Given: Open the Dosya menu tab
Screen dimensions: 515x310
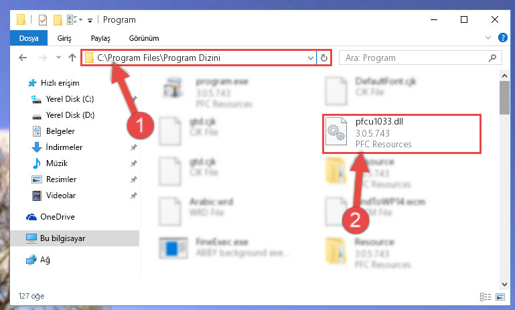Looking at the screenshot, I should pos(29,38).
